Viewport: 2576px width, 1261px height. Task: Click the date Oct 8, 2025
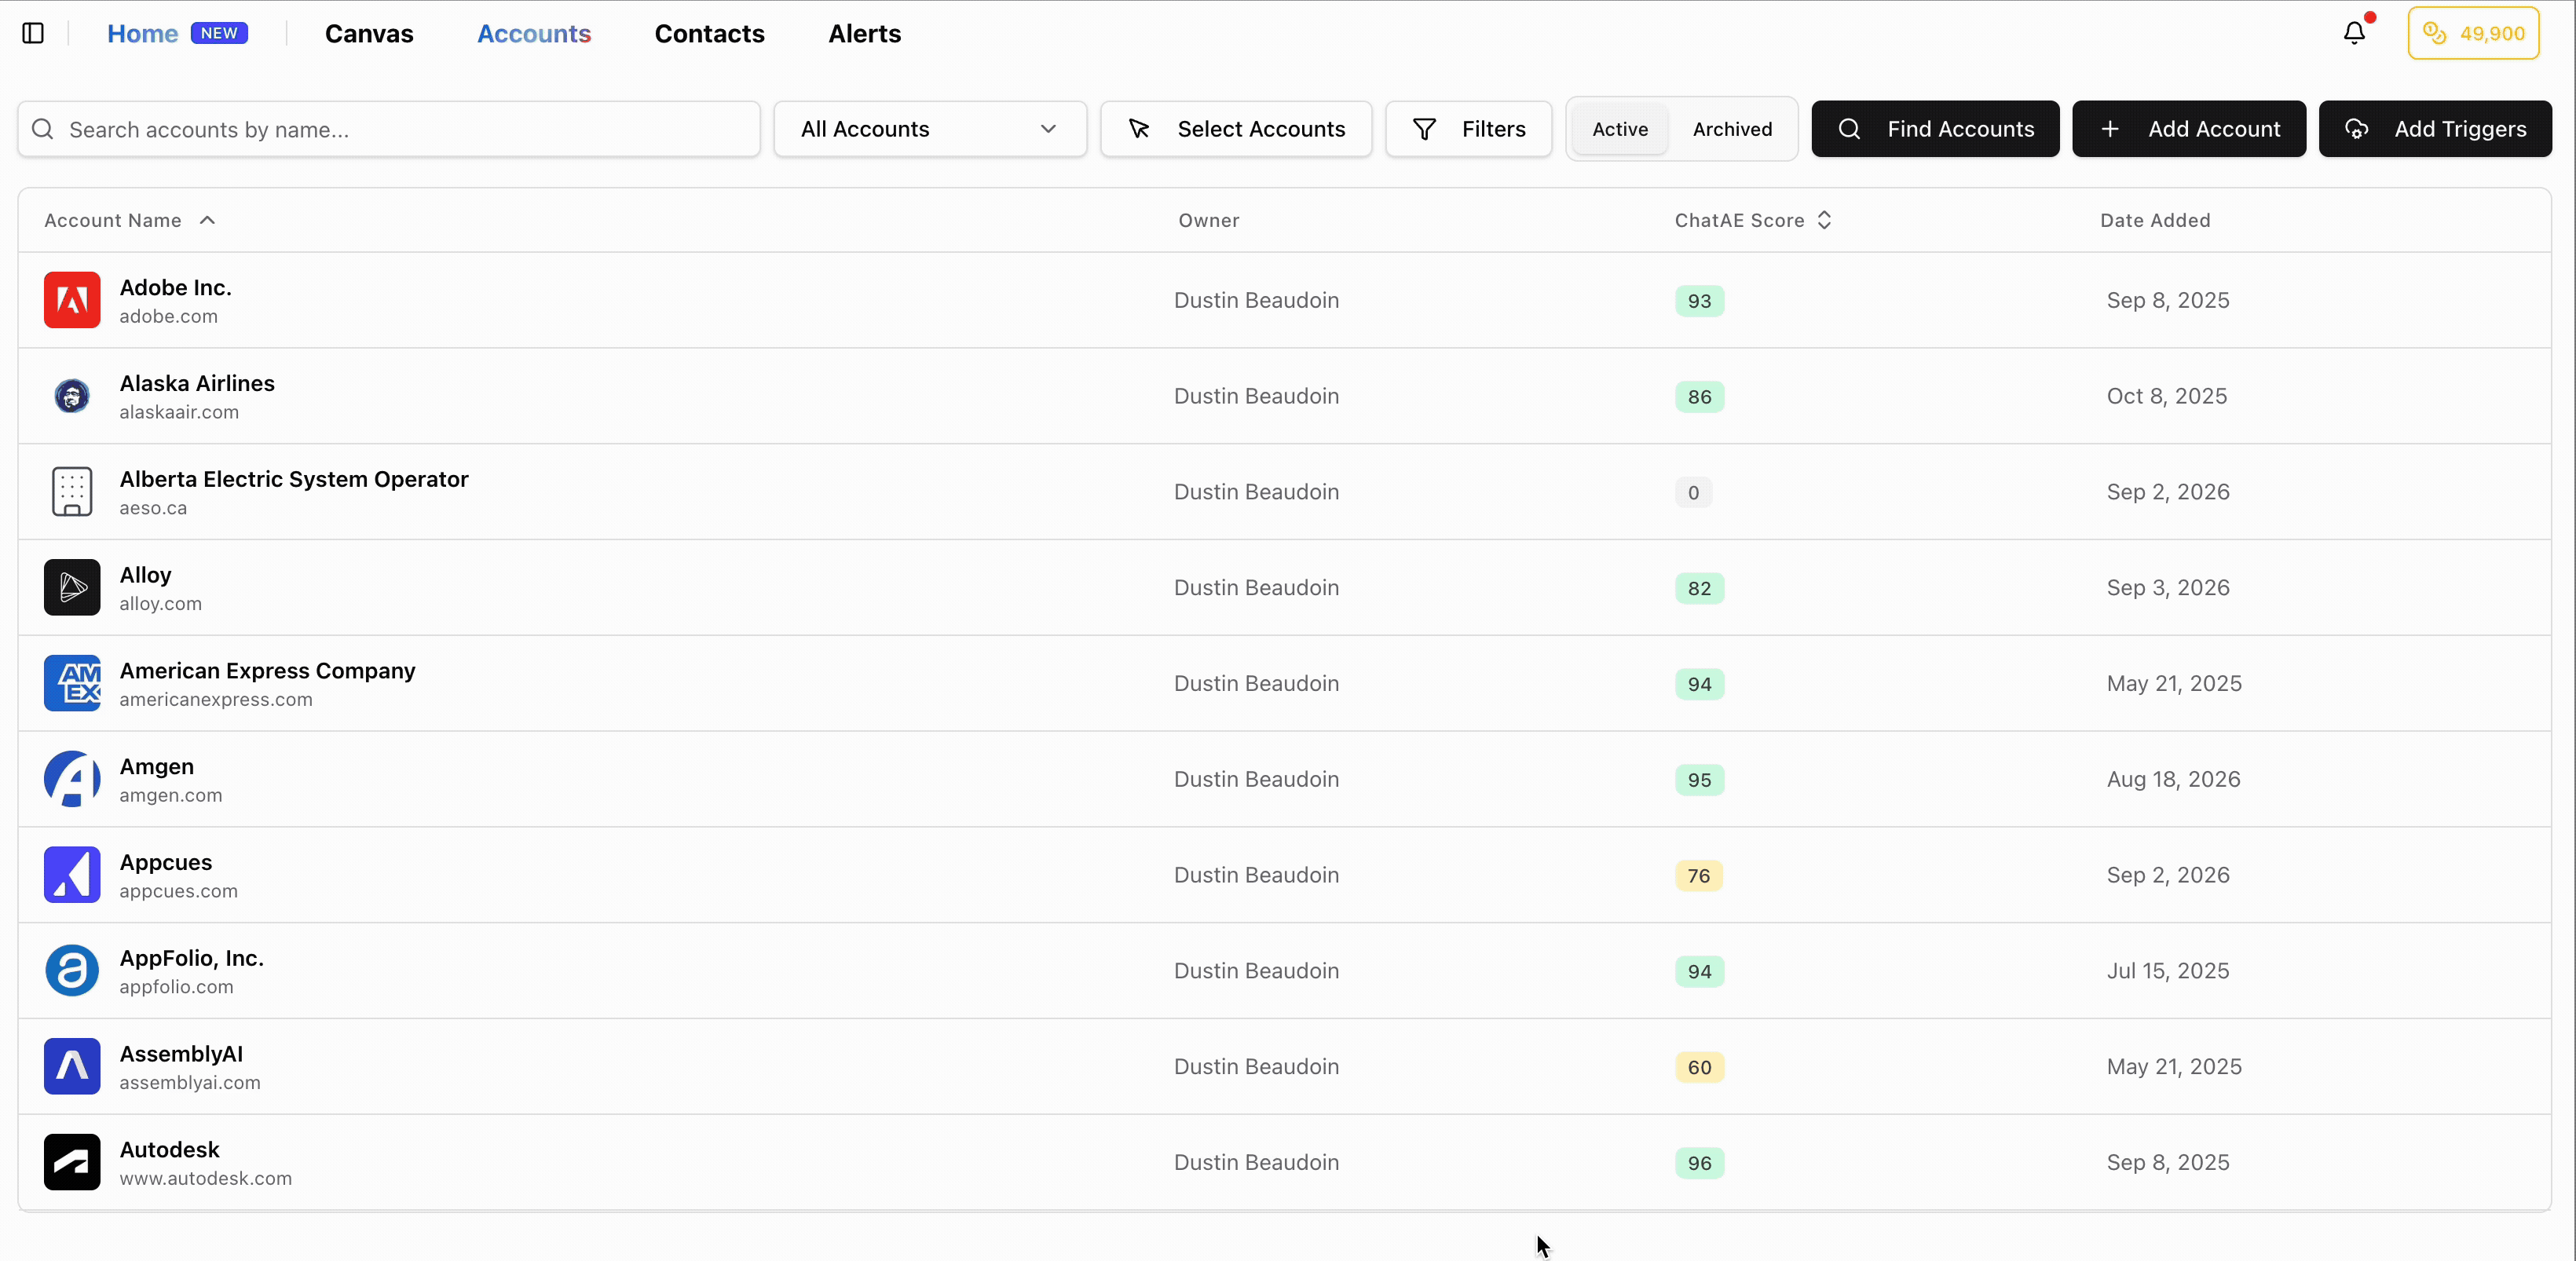pyautogui.click(x=2167, y=396)
